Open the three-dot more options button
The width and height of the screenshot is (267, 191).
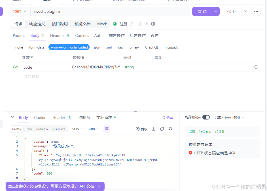point(256,11)
